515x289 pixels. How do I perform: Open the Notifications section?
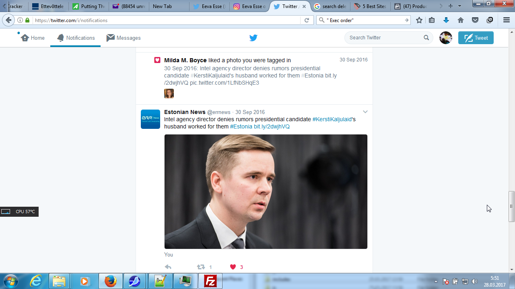[76, 38]
